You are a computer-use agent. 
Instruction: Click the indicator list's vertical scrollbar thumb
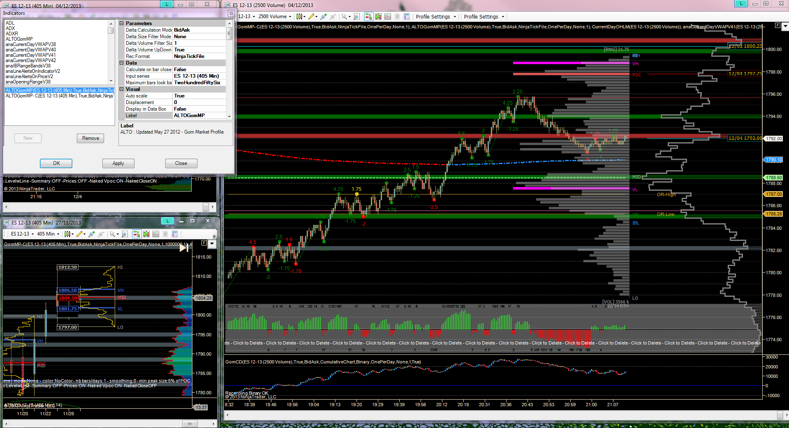[x=111, y=30]
